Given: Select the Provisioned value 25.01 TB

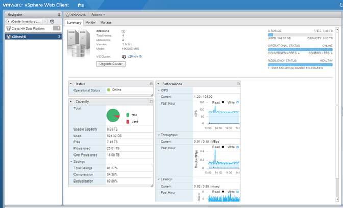Looking at the screenshot, I should click(x=113, y=148).
